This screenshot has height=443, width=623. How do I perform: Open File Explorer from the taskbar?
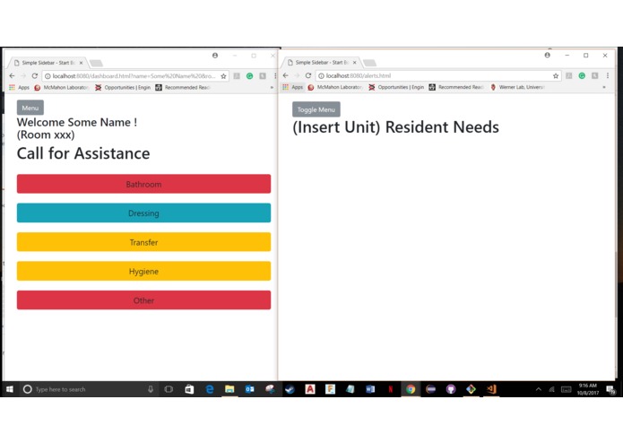tap(229, 389)
